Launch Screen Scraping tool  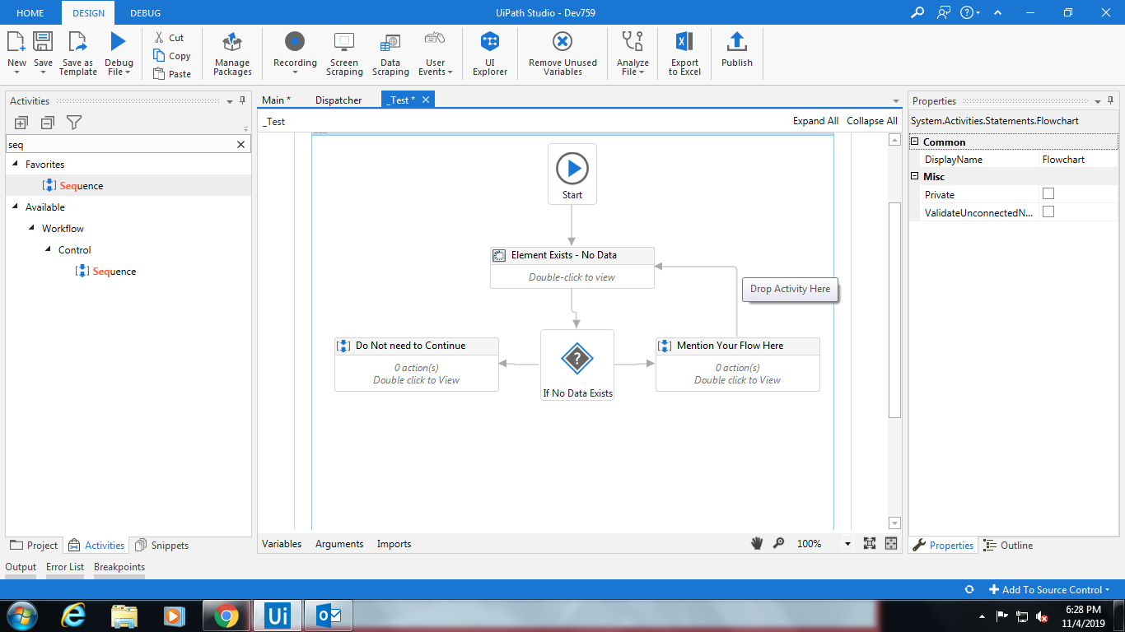[x=344, y=54]
